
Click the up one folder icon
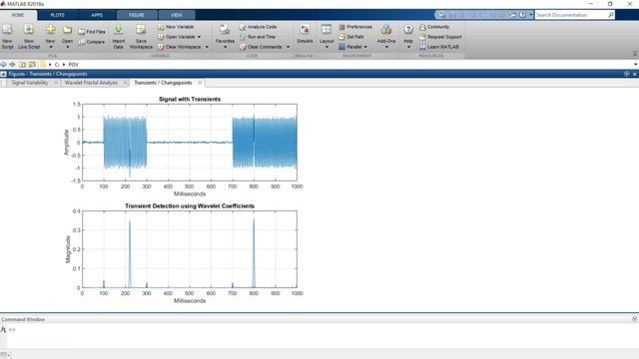click(22, 64)
